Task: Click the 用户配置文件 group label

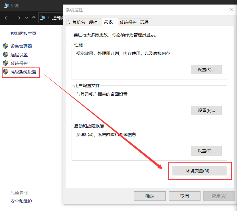Action: [x=87, y=86]
